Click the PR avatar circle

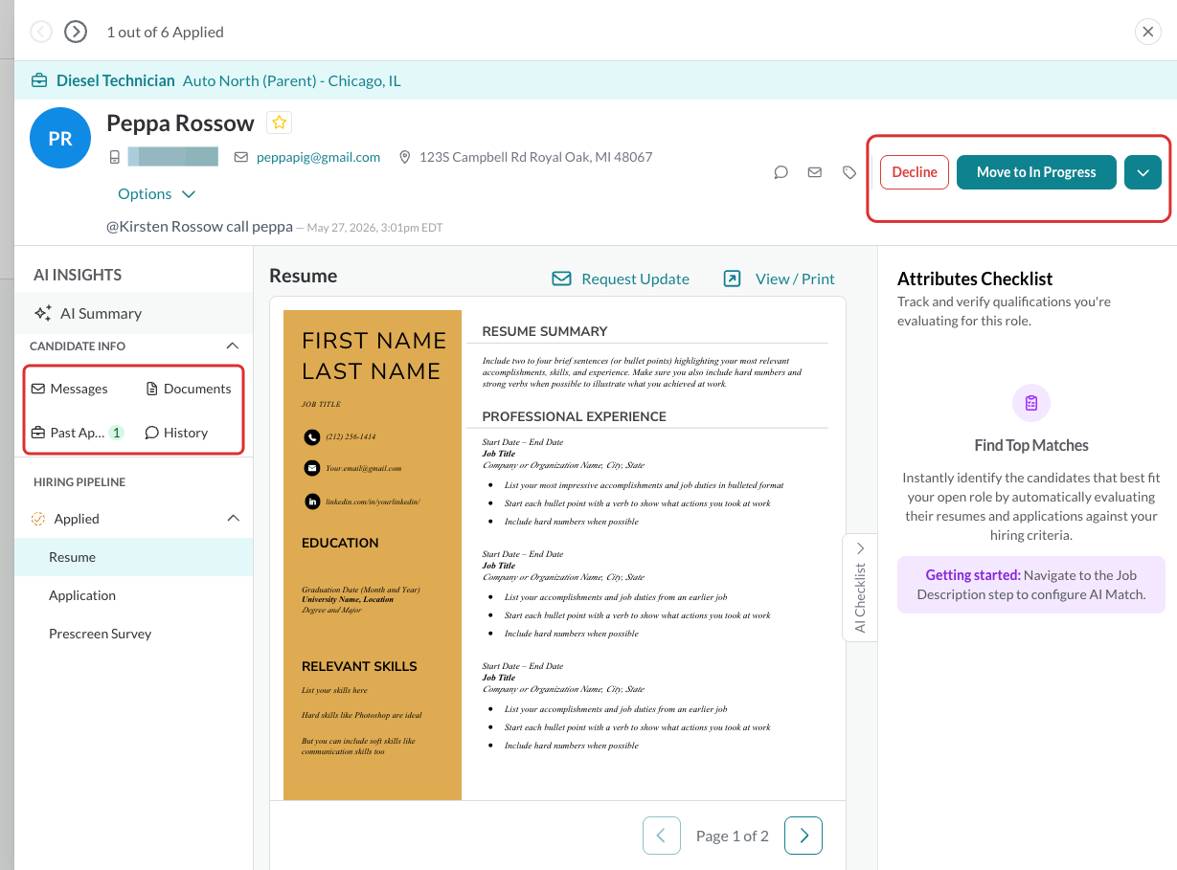pyautogui.click(x=60, y=138)
